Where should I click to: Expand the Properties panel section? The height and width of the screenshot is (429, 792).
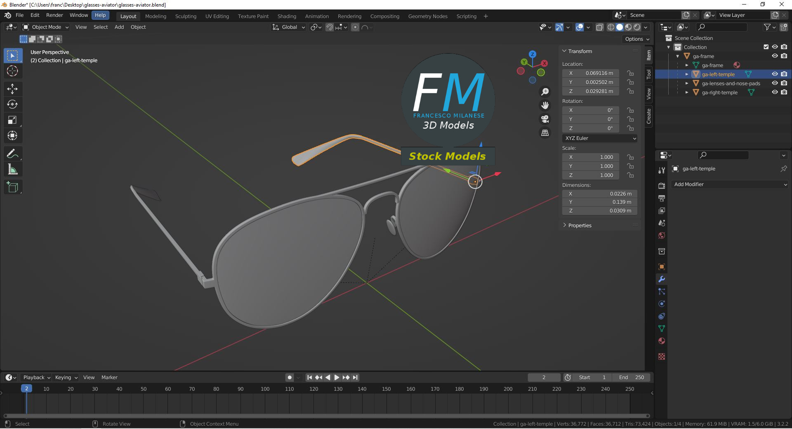pyautogui.click(x=580, y=226)
